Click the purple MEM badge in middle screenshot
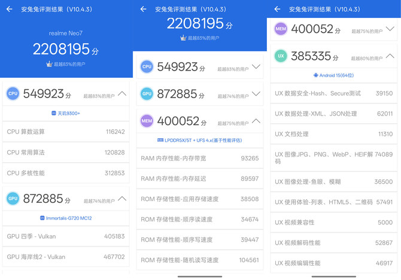 coord(147,121)
